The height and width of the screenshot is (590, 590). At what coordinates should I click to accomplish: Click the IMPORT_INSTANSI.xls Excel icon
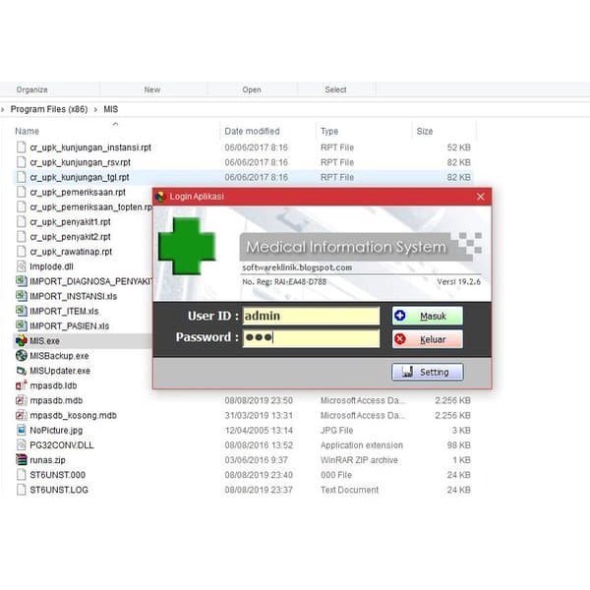coord(22,296)
